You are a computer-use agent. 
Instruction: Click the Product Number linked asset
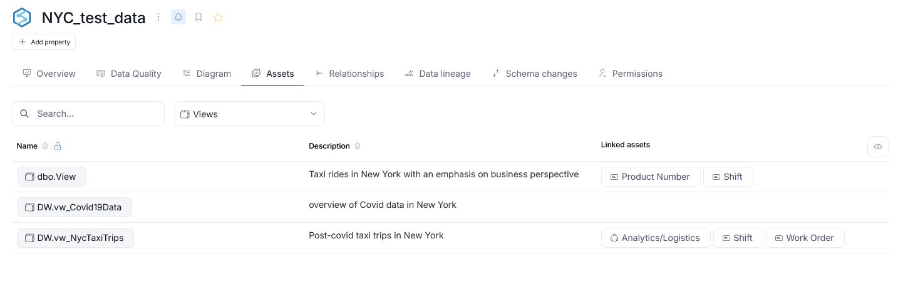tap(650, 177)
